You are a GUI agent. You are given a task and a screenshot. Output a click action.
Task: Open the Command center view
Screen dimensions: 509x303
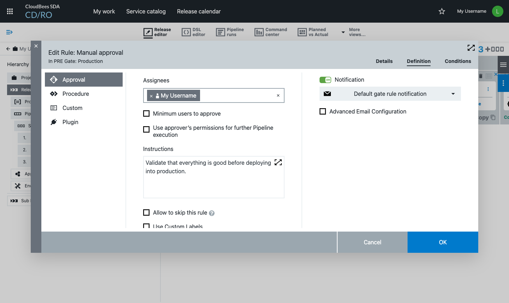click(x=271, y=32)
